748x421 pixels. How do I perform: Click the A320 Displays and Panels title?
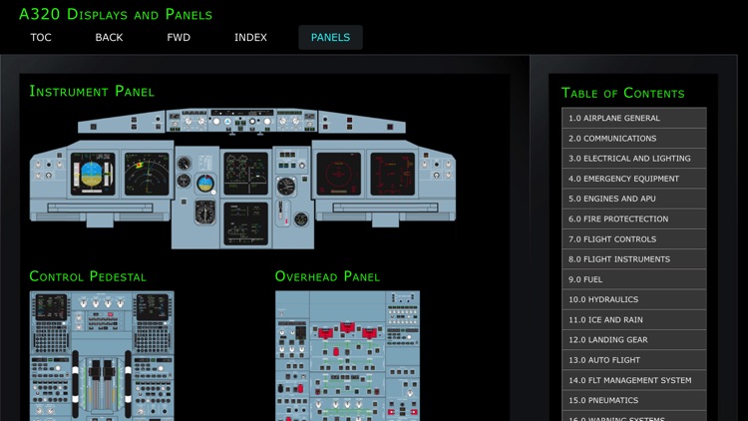click(116, 14)
